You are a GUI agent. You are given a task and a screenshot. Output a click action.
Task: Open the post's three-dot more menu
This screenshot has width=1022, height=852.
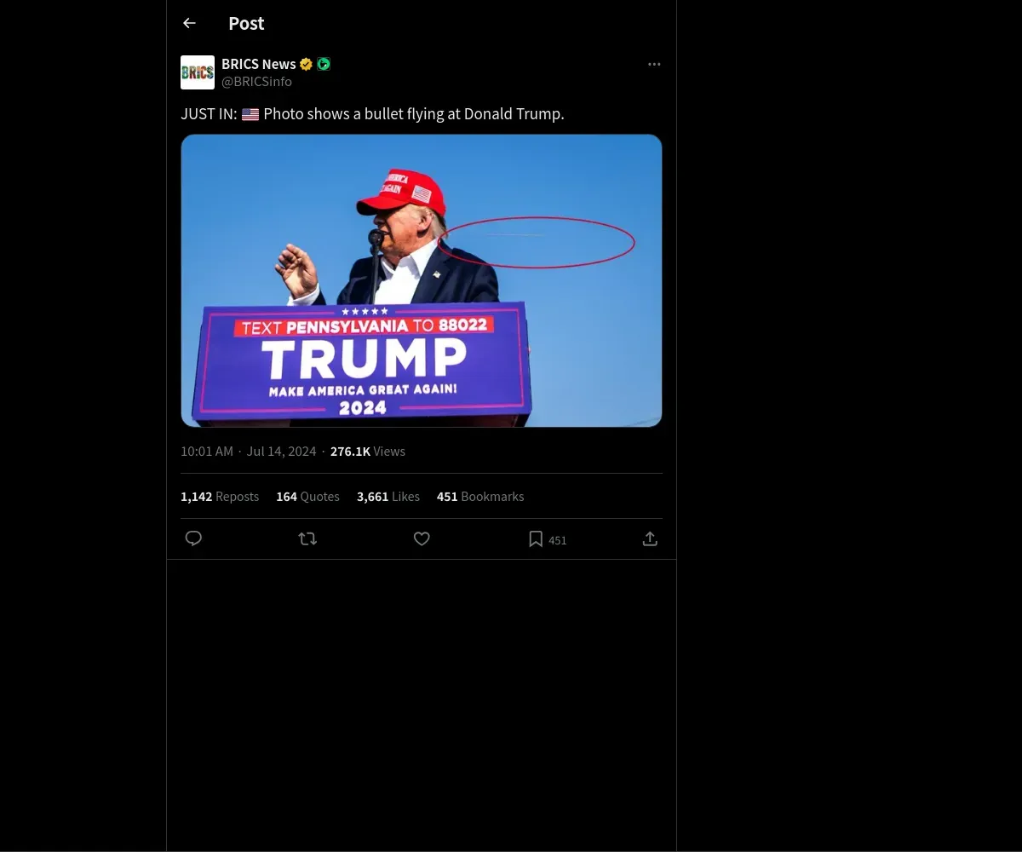tap(654, 65)
